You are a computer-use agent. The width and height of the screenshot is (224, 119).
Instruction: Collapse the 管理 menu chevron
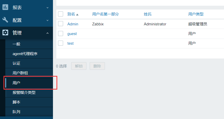(48, 33)
